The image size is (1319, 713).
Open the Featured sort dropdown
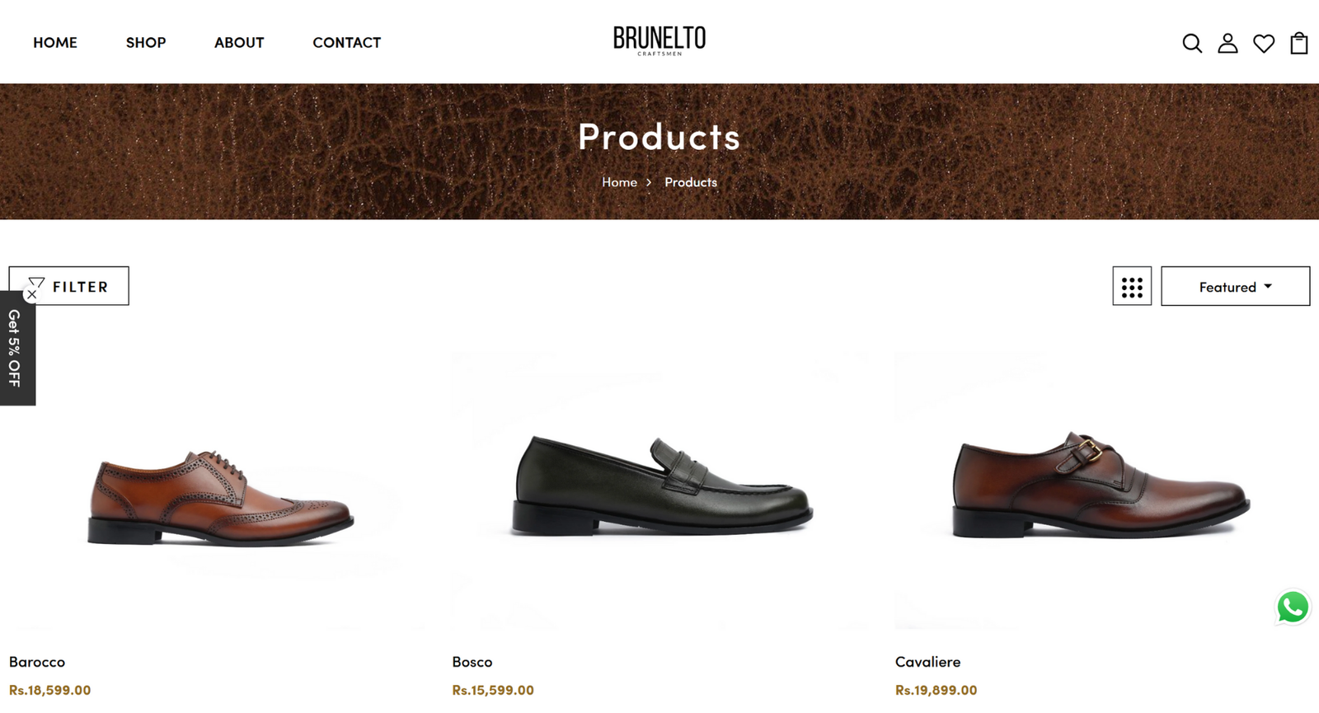click(x=1235, y=286)
